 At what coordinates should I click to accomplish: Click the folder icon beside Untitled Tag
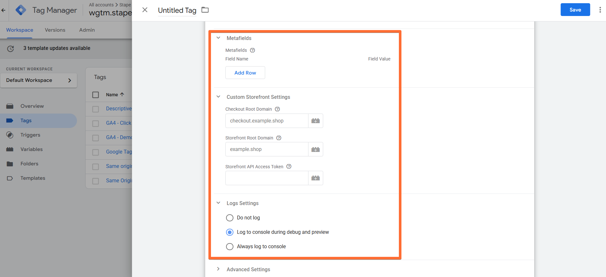[205, 10]
